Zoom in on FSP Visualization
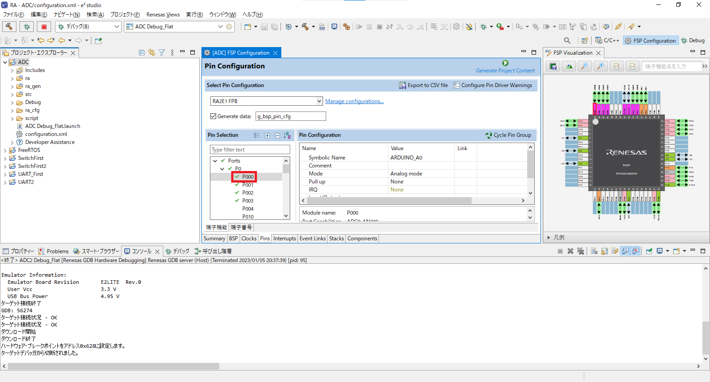This screenshot has height=382, width=710. click(x=601, y=66)
